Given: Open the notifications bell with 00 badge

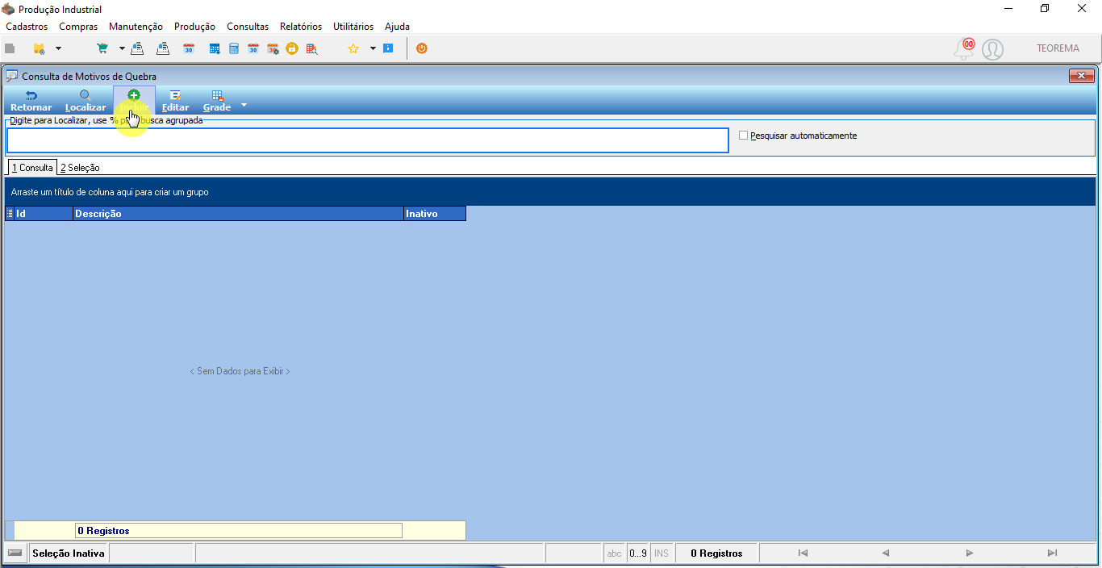Looking at the screenshot, I should [x=964, y=48].
